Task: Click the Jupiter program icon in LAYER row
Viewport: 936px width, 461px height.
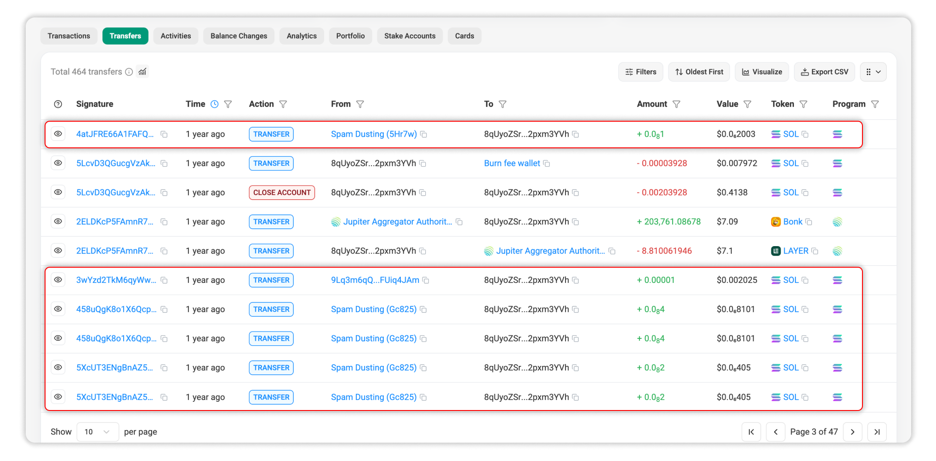Action: [838, 251]
